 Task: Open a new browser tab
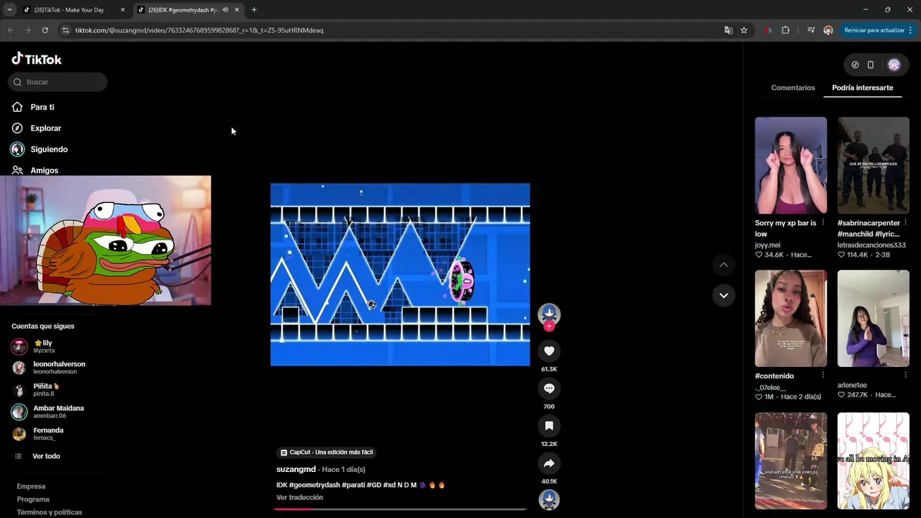254,10
